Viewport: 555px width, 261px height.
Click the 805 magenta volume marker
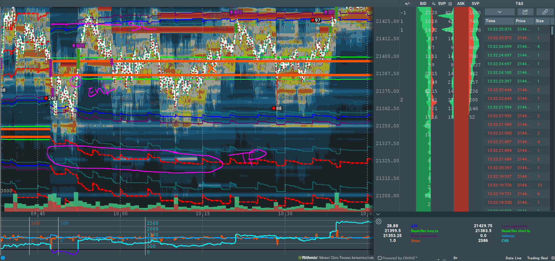(78, 46)
